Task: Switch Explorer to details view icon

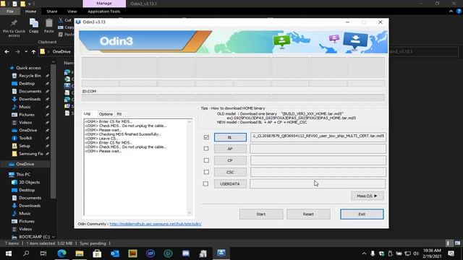Action: coord(449,243)
